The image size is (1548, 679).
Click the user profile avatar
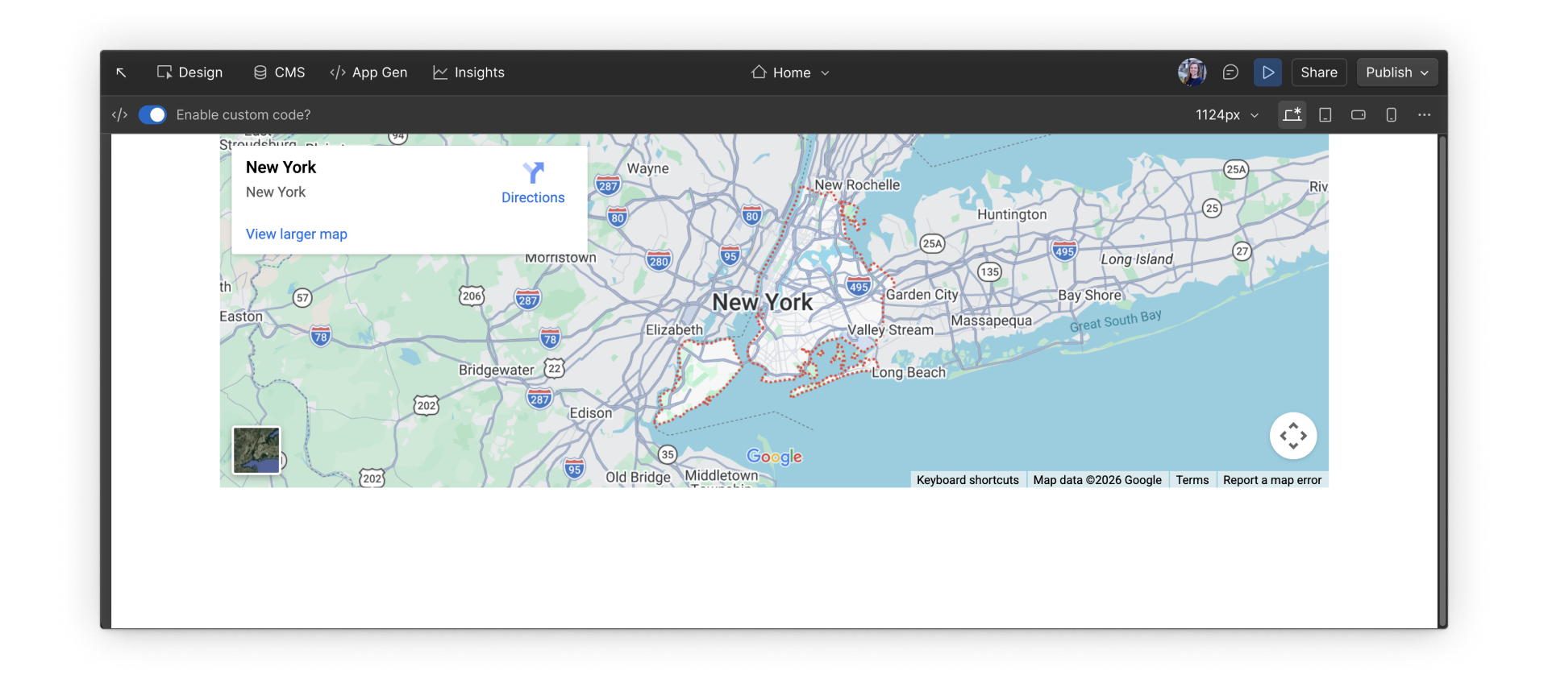[1192, 72]
